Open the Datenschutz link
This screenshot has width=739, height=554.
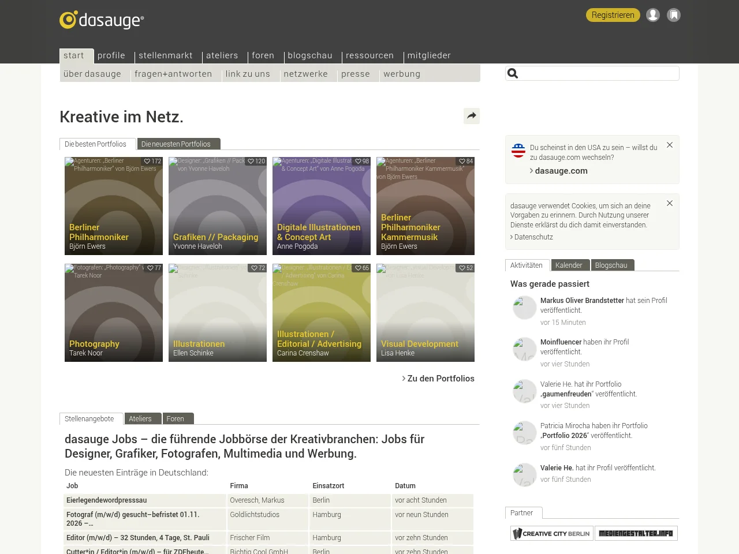pyautogui.click(x=532, y=237)
